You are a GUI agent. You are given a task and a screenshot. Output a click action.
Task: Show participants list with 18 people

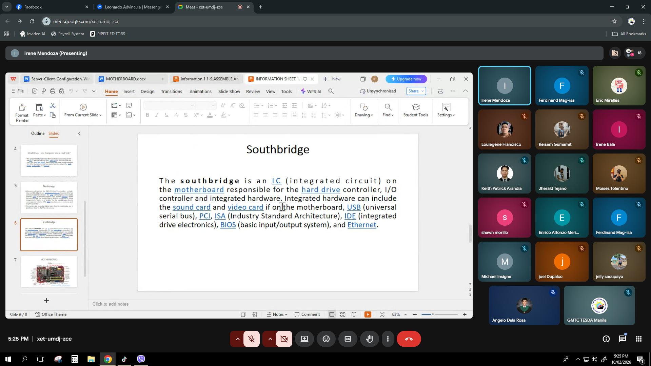pyautogui.click(x=634, y=53)
